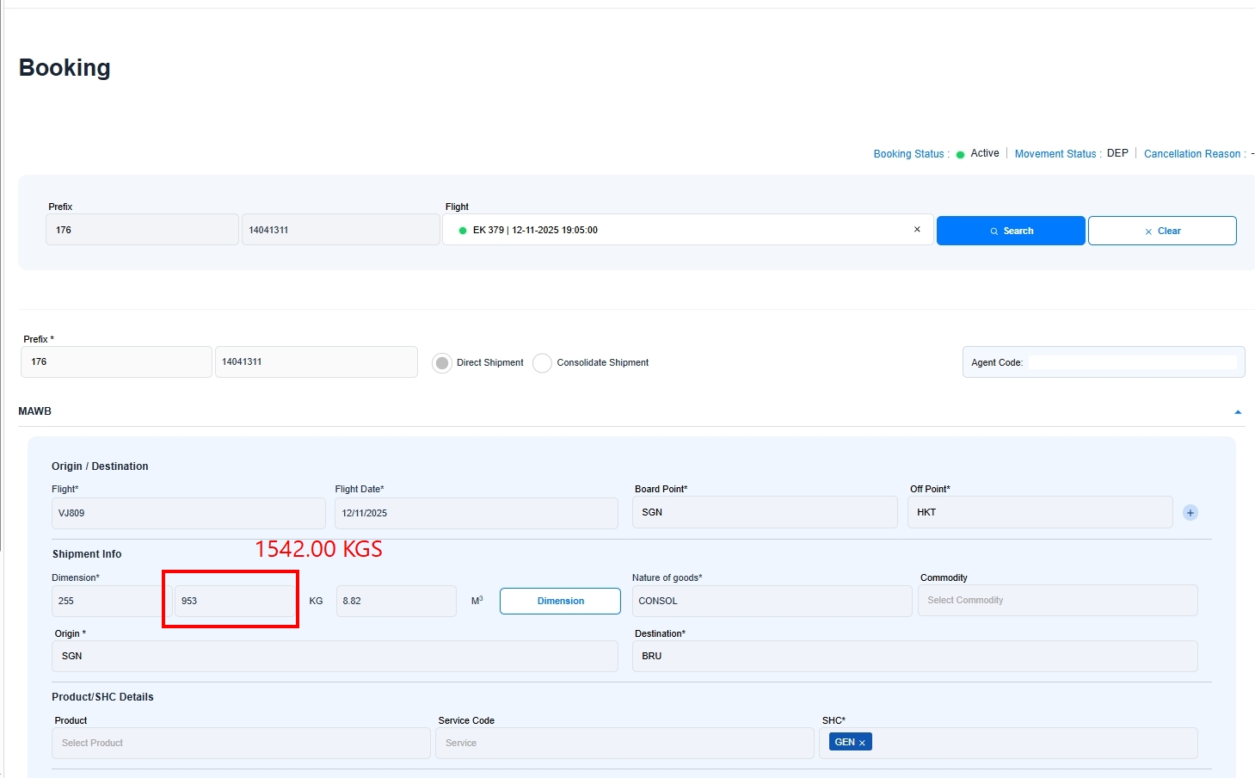Open the Select Commodity dropdown
The height and width of the screenshot is (778, 1255).
[1057, 601]
